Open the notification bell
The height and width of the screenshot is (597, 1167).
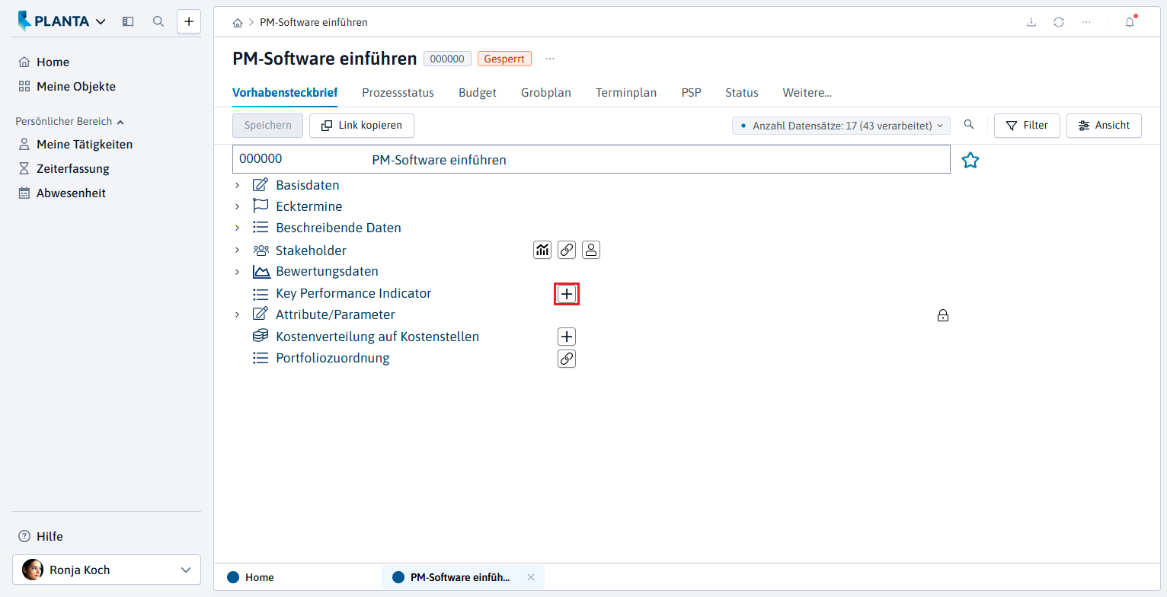coord(1130,22)
